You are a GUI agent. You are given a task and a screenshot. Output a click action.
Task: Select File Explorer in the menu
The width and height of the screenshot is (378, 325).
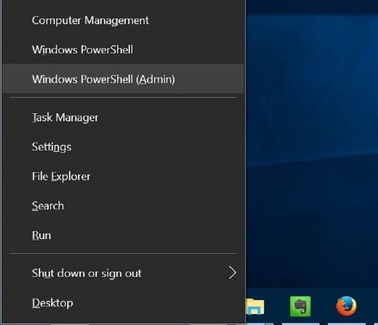pyautogui.click(x=61, y=177)
